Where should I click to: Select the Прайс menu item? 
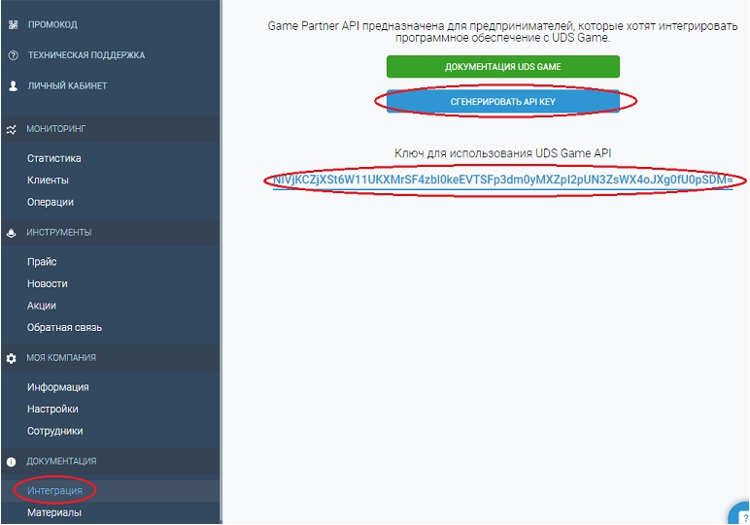pos(42,262)
